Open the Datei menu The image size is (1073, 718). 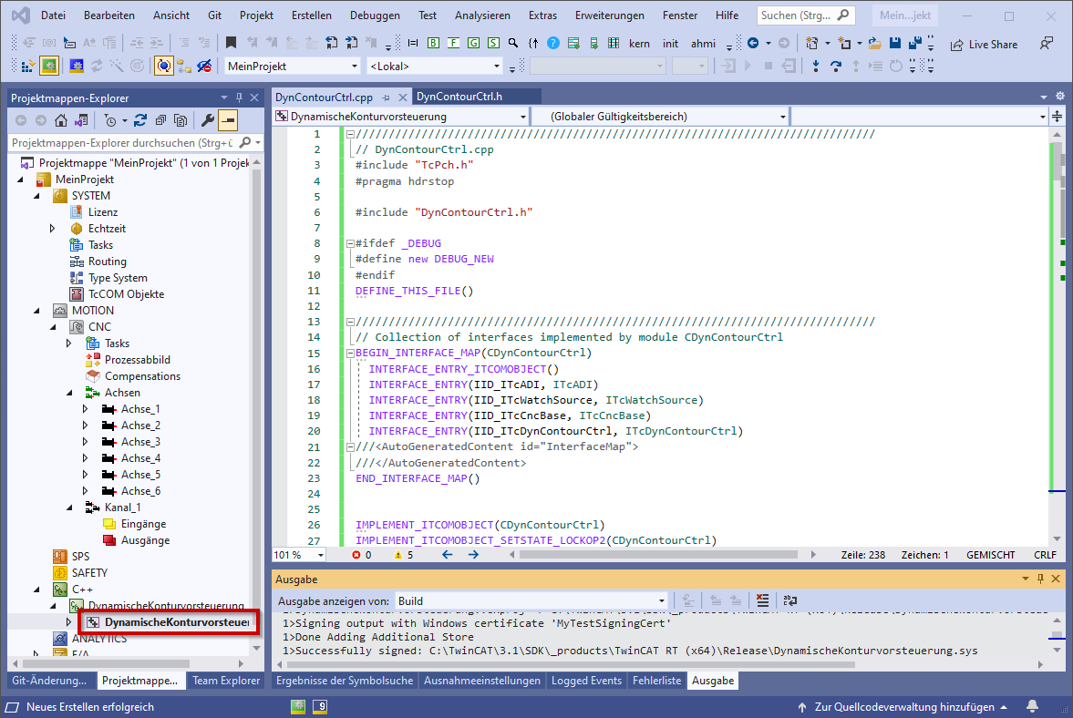(53, 15)
